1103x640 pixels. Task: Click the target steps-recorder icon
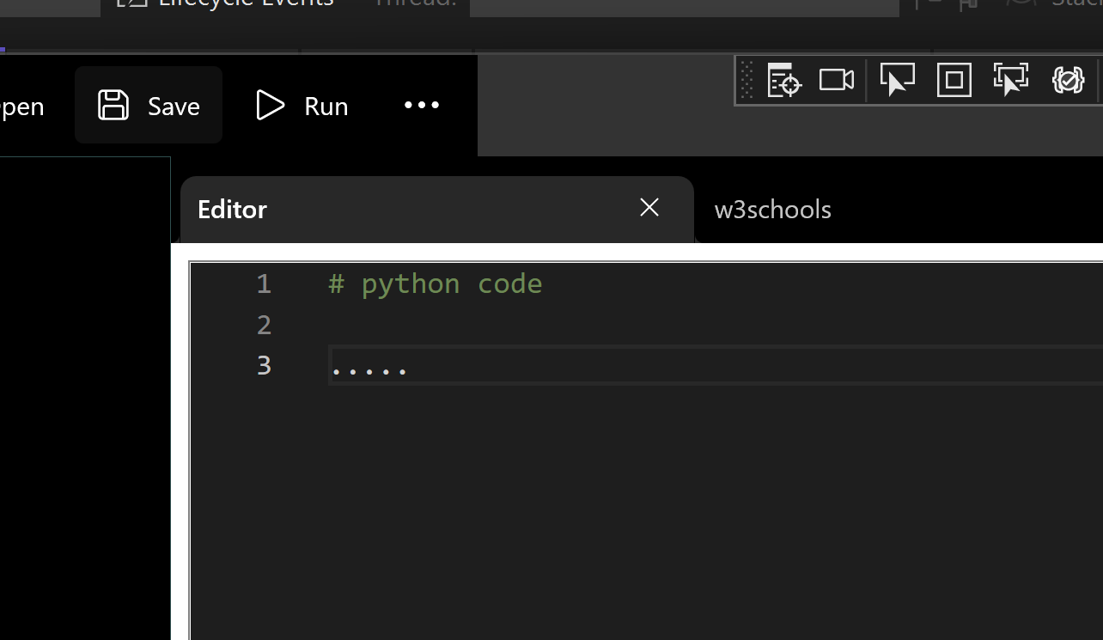783,79
